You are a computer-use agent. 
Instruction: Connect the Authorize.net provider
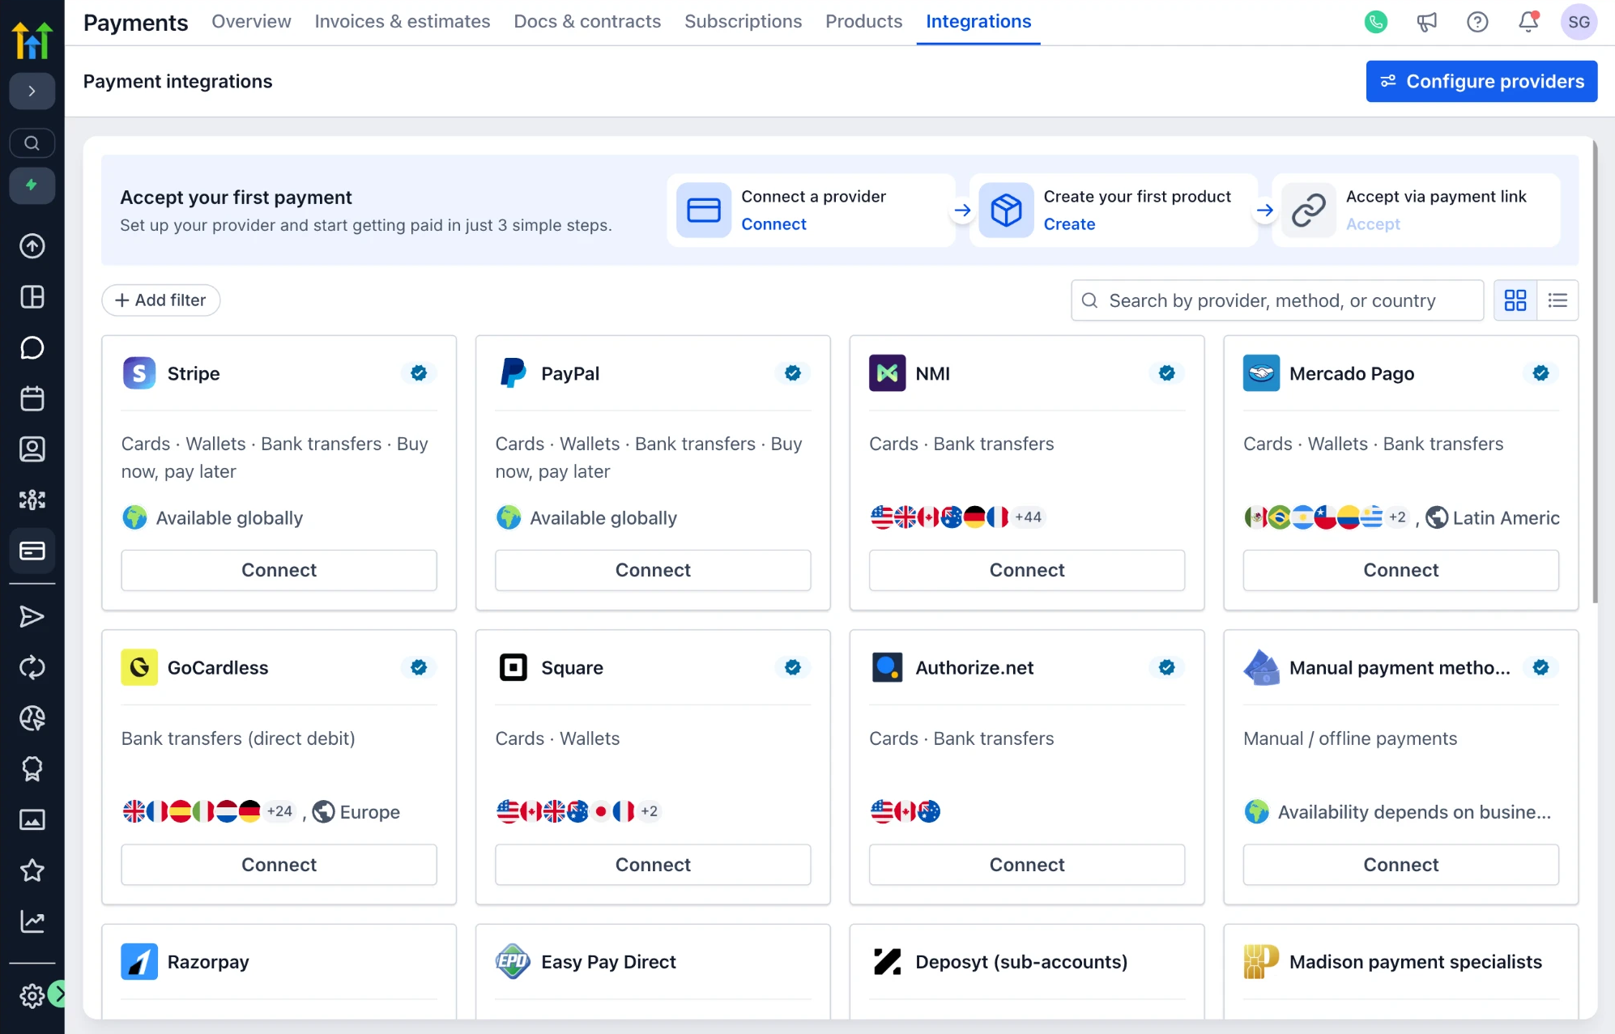(1027, 865)
